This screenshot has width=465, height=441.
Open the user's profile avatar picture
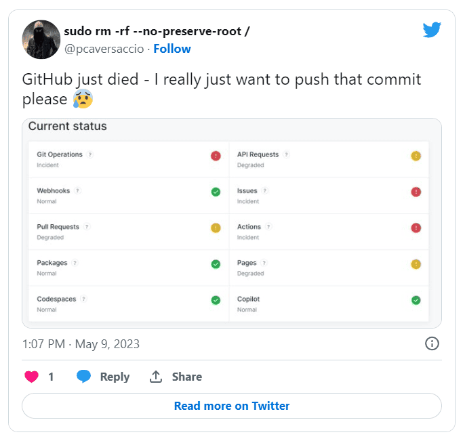point(41,39)
